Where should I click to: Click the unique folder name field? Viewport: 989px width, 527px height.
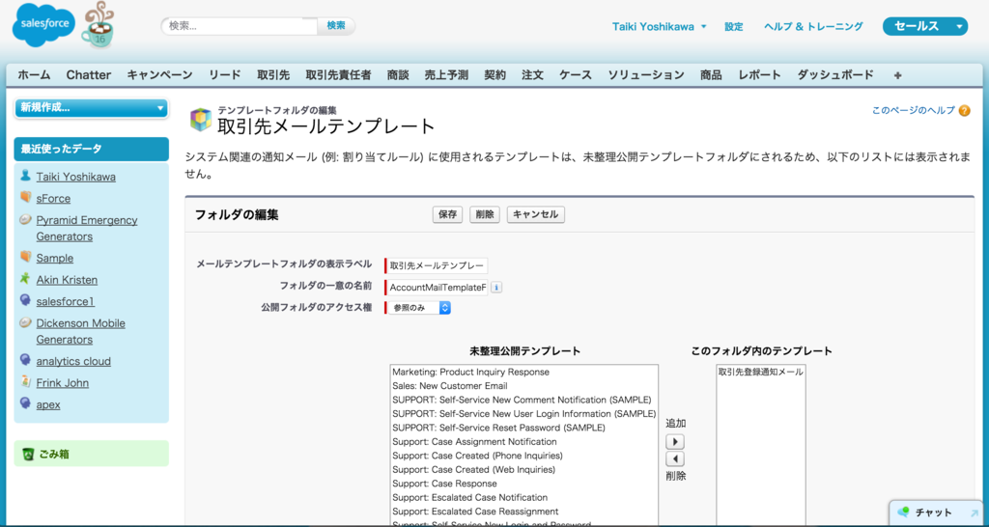(437, 288)
